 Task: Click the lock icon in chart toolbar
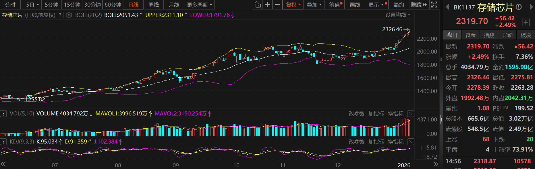[x=258, y=5]
